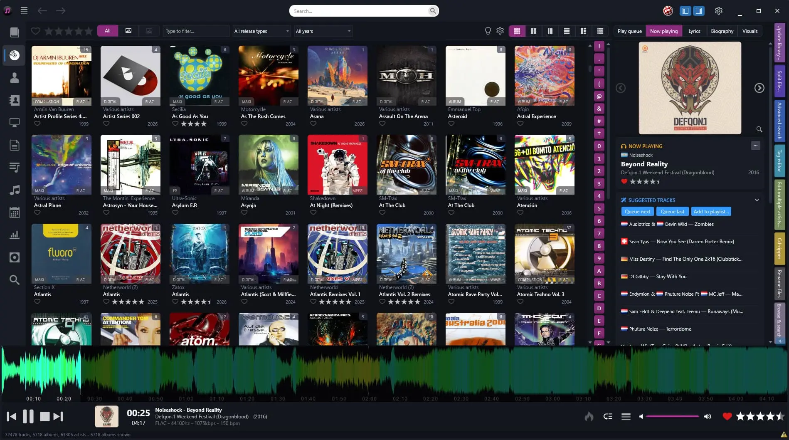
Task: Open the Artists view in sidebar
Action: coord(15,78)
